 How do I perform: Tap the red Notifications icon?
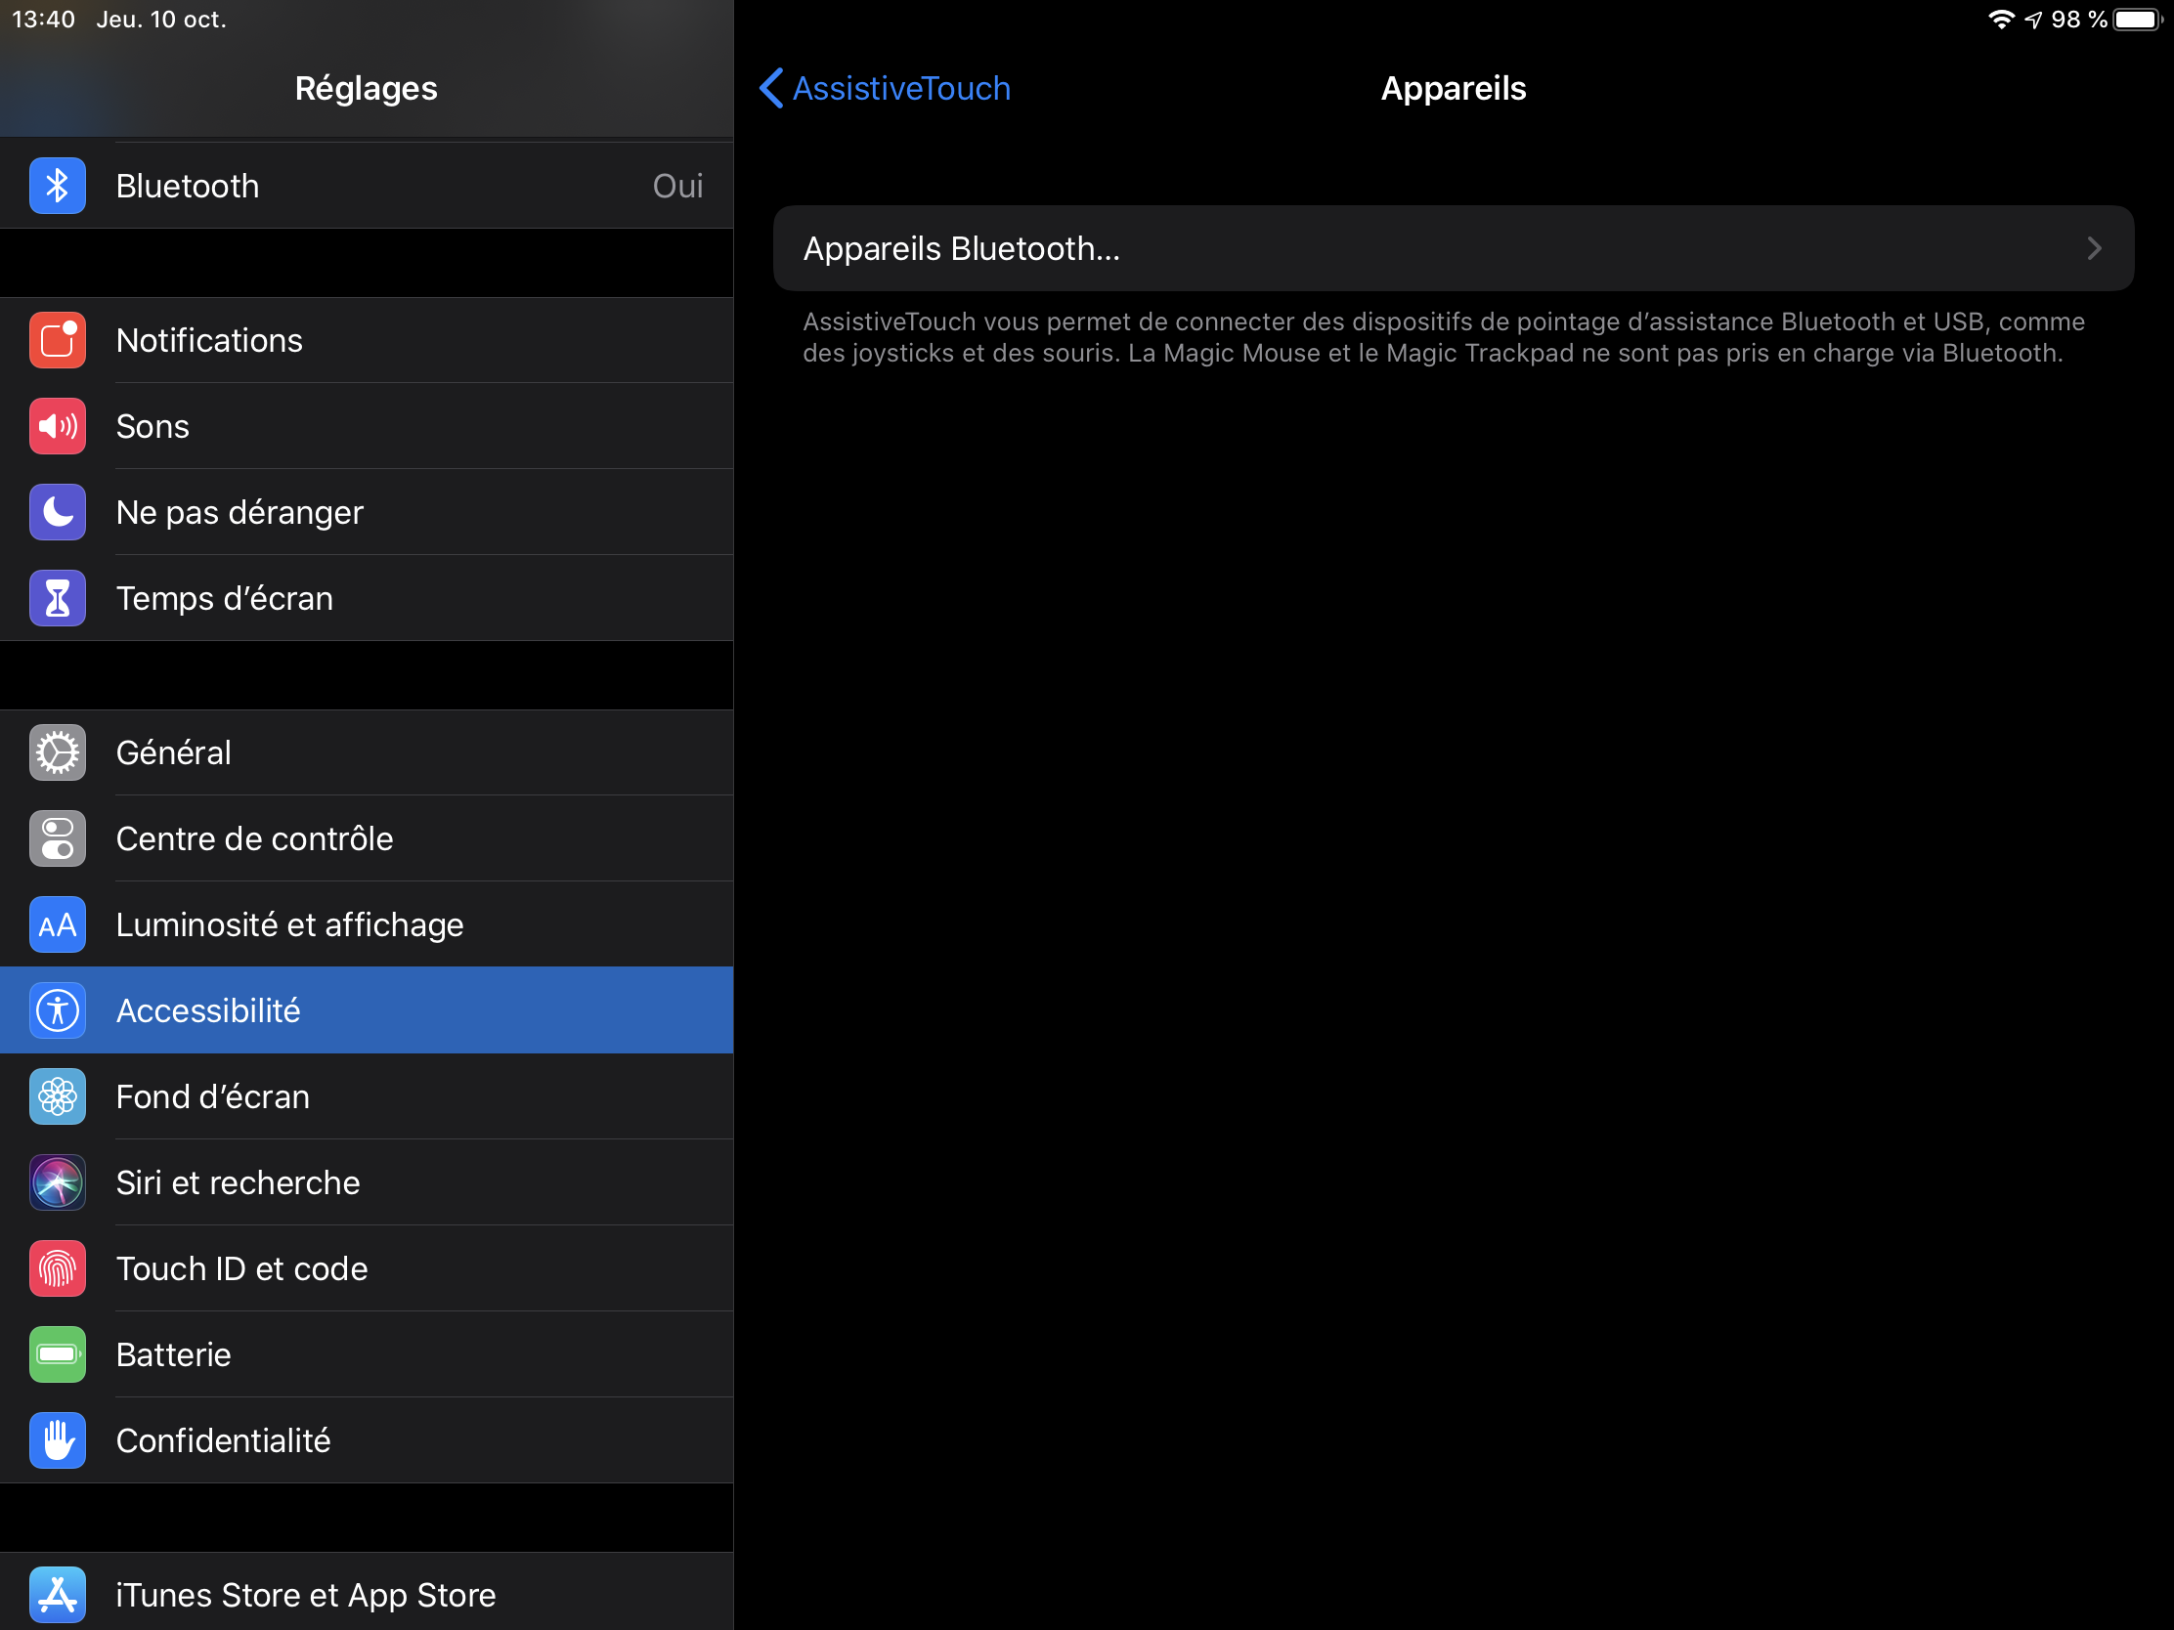[x=57, y=340]
